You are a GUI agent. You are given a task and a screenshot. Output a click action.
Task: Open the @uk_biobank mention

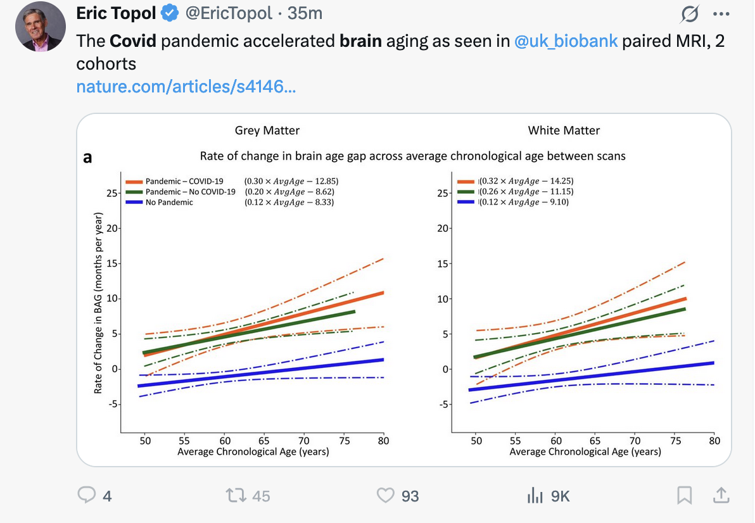pos(566,42)
